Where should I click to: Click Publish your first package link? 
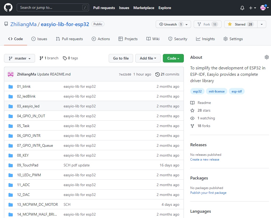(208, 193)
